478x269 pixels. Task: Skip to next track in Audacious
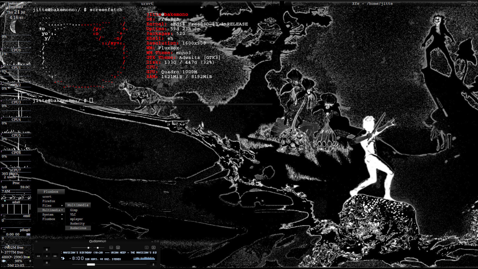55,256
